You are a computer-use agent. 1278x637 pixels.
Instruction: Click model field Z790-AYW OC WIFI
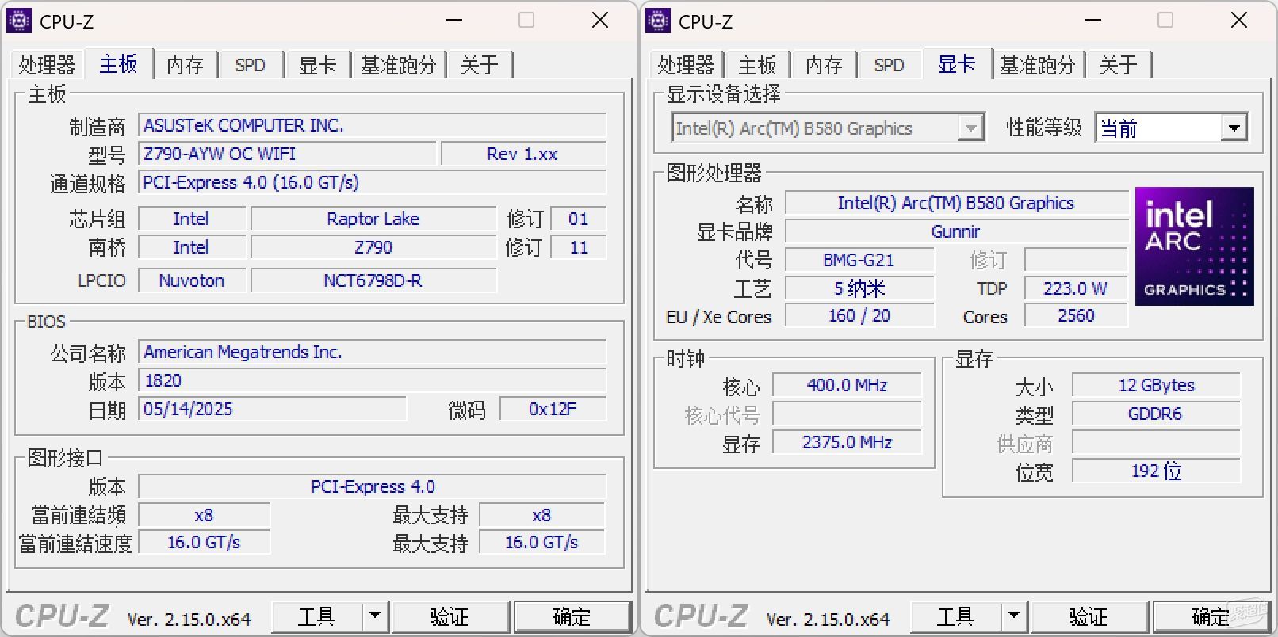[287, 154]
